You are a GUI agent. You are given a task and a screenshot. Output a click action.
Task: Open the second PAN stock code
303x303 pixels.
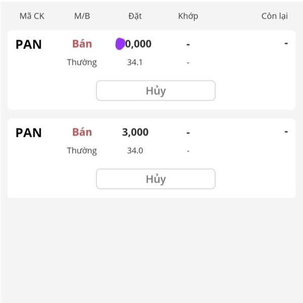point(29,133)
